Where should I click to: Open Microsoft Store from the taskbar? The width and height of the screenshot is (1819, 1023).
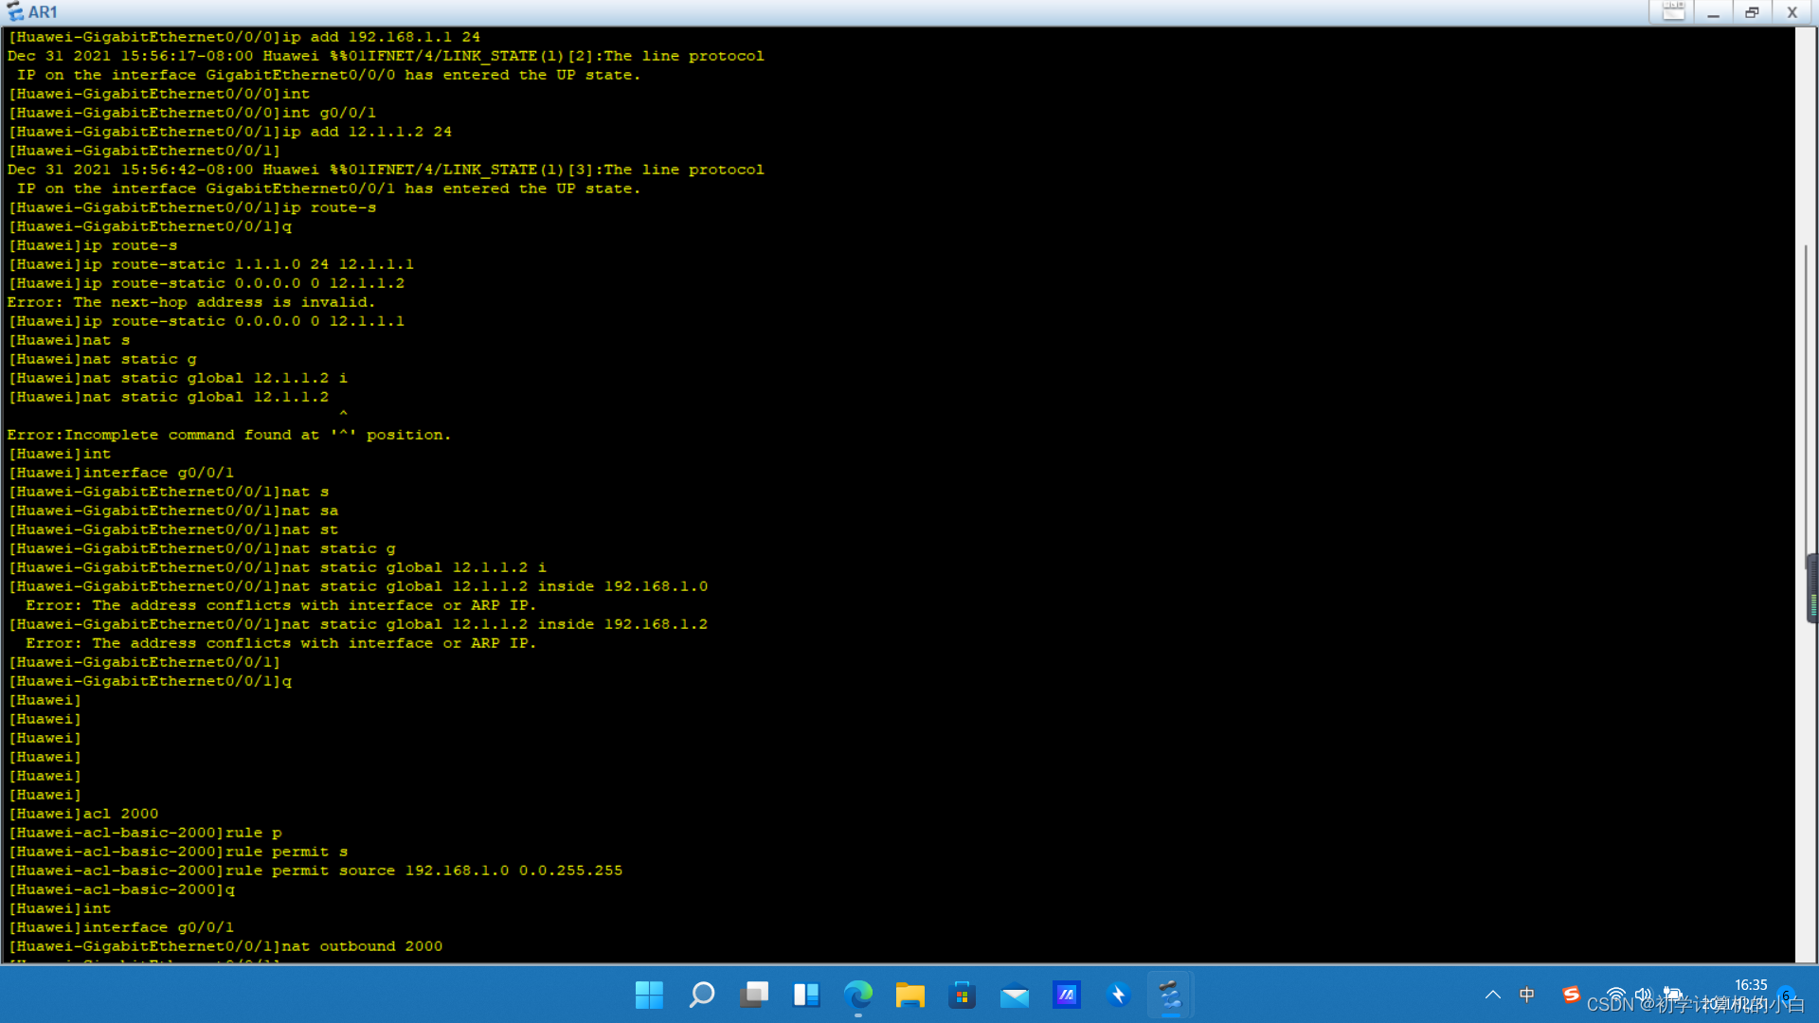coord(963,996)
